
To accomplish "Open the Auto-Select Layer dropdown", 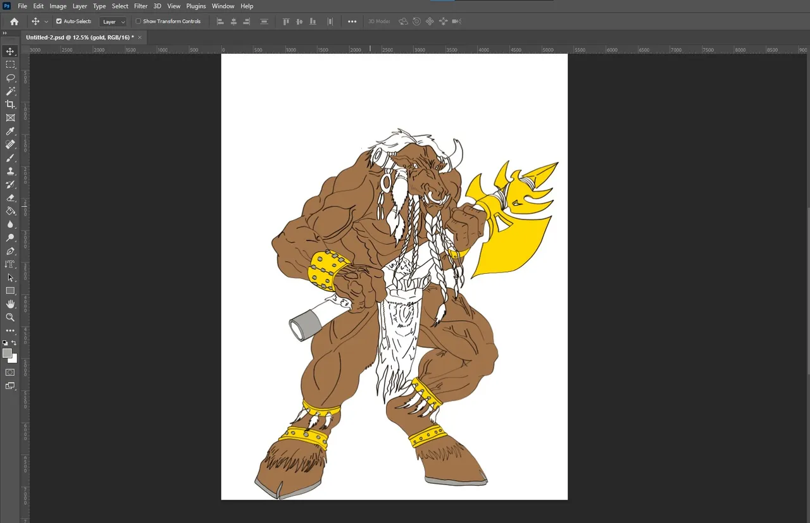I will point(114,22).
